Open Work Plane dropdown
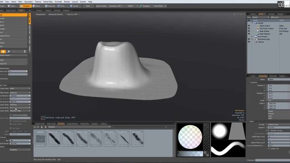 159,6
